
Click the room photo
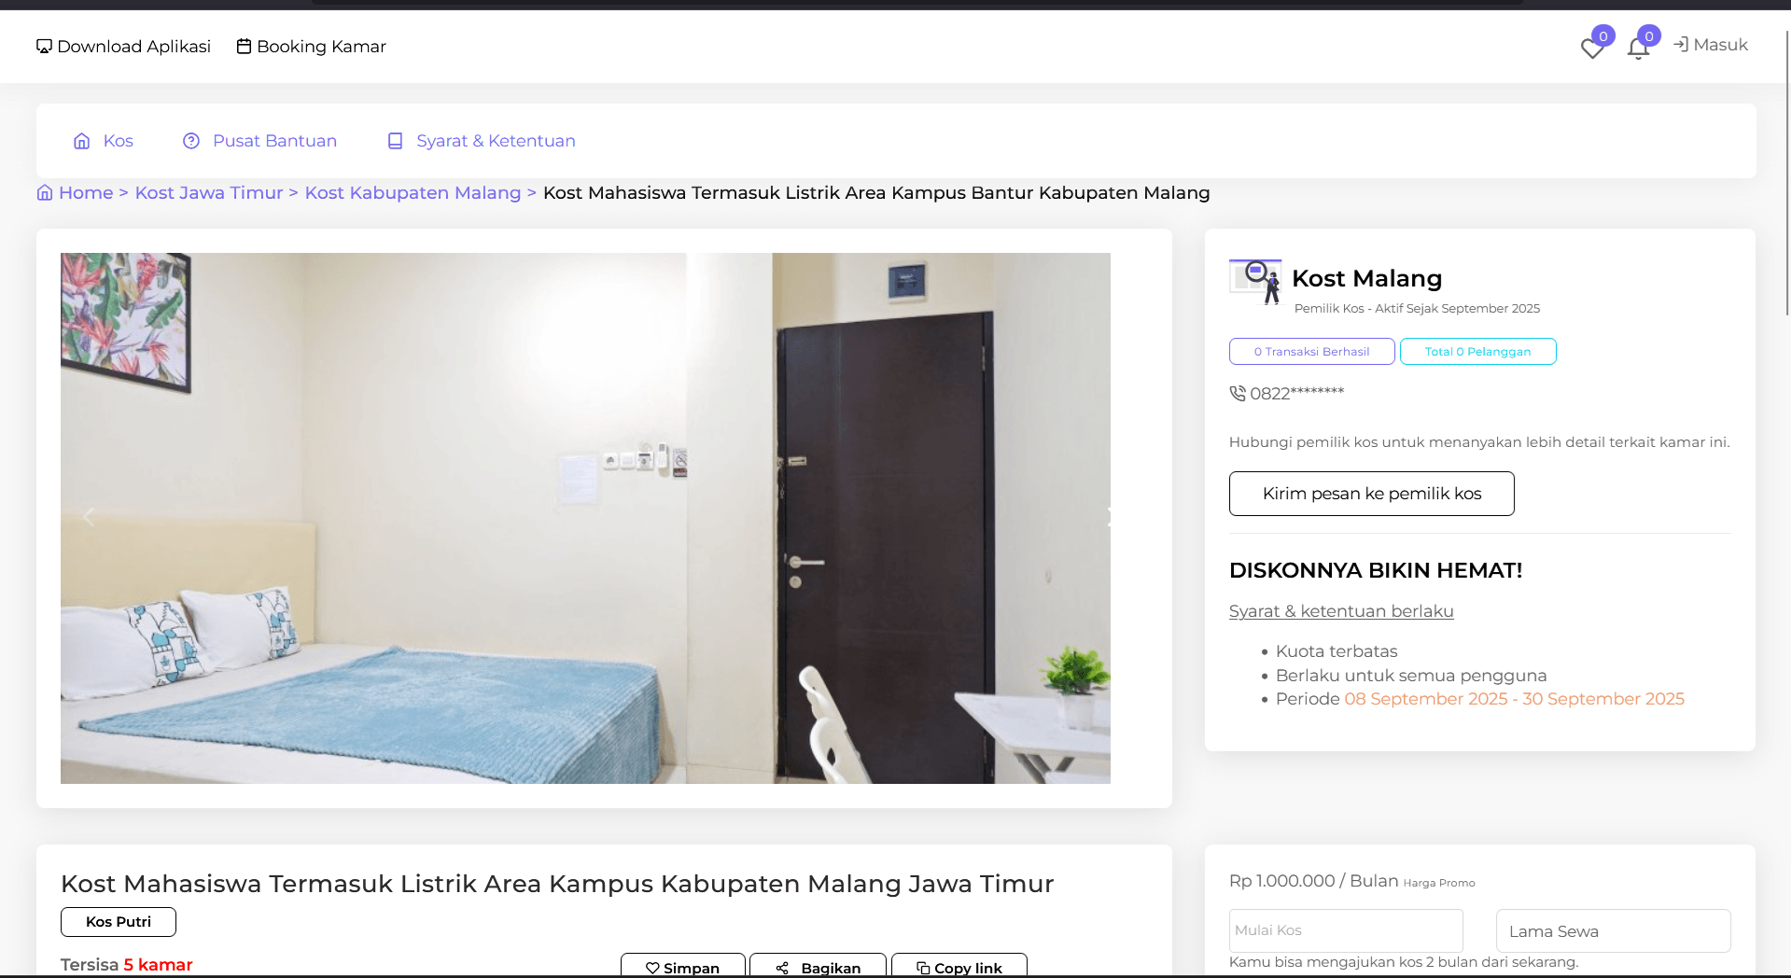pyautogui.click(x=585, y=518)
